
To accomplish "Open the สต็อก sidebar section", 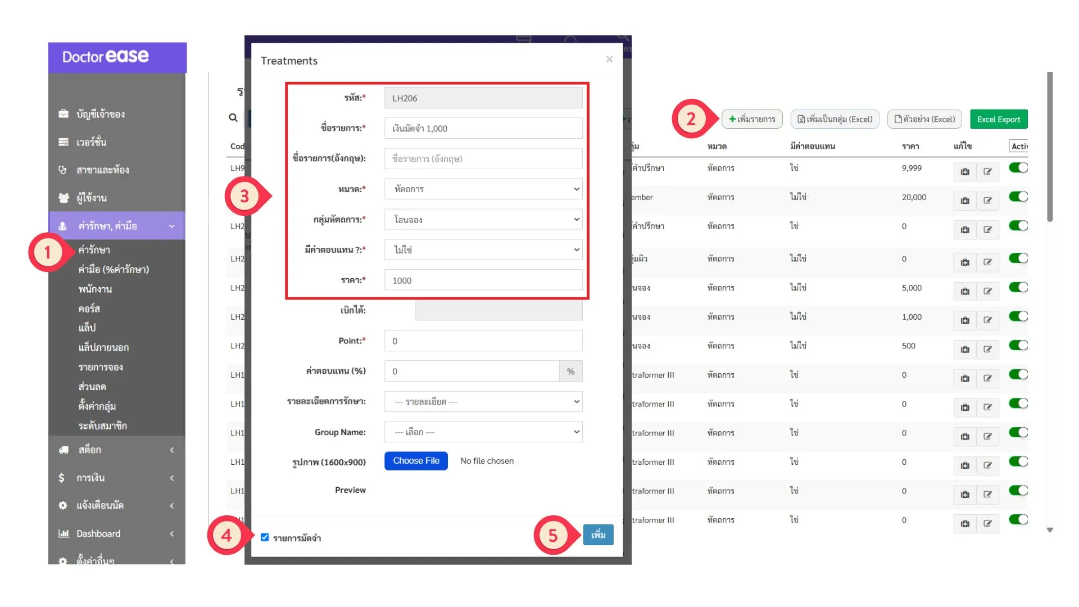I will [90, 450].
